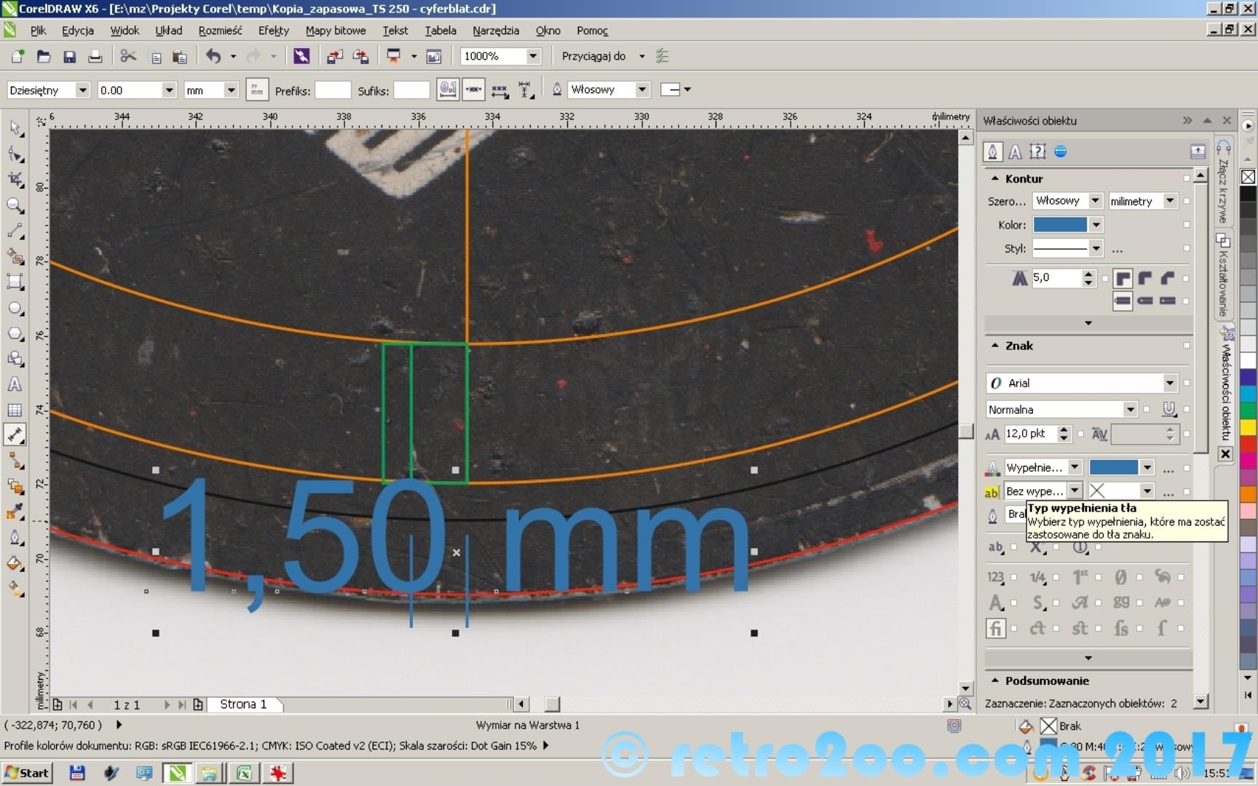Open the Efekty menu

(x=273, y=31)
